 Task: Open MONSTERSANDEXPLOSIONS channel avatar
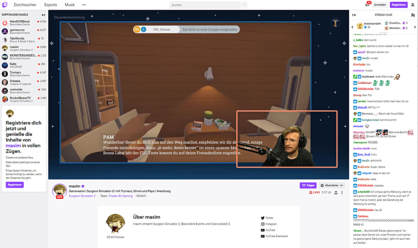click(5, 57)
